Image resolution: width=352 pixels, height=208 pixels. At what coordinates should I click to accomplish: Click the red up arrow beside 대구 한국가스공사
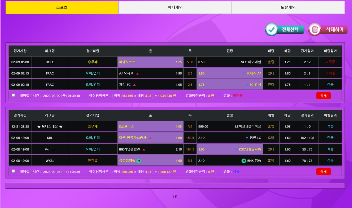[150, 138]
